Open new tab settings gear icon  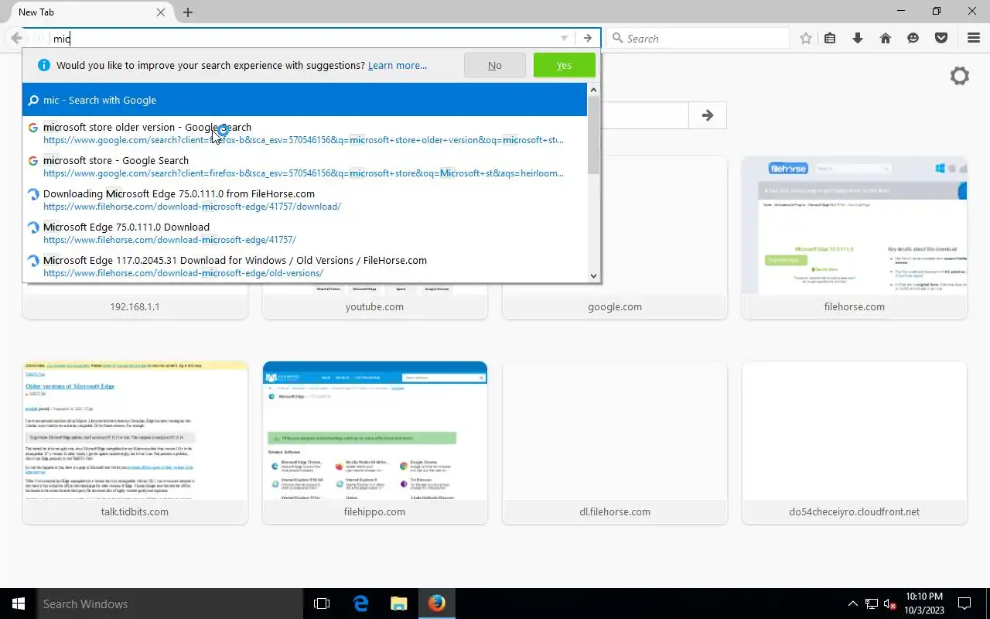960,76
